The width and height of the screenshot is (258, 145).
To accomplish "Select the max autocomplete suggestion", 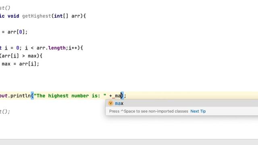I will click(182, 104).
